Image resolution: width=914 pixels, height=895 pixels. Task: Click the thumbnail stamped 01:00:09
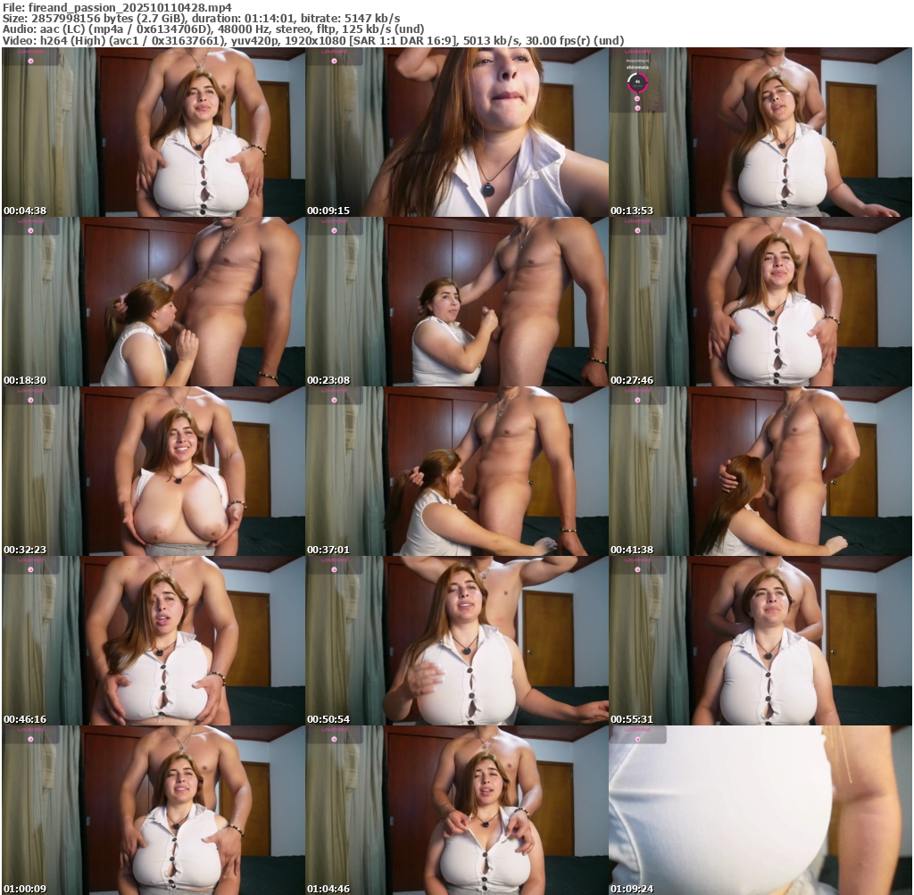tap(154, 810)
